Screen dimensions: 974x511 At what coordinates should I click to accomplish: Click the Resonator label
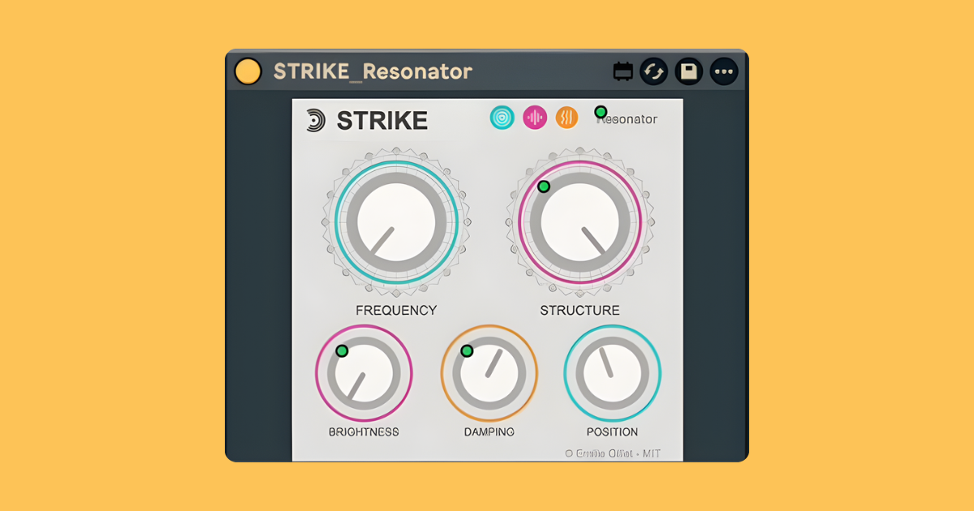[627, 119]
